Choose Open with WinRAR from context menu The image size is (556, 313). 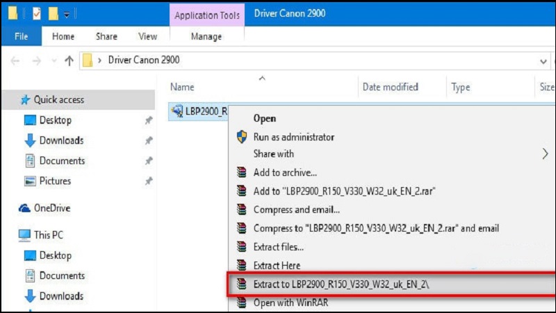coord(291,303)
